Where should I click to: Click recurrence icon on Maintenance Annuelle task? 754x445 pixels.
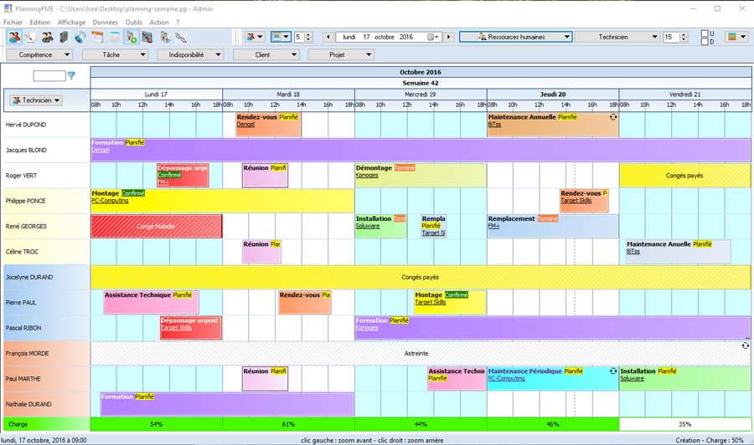(x=613, y=116)
